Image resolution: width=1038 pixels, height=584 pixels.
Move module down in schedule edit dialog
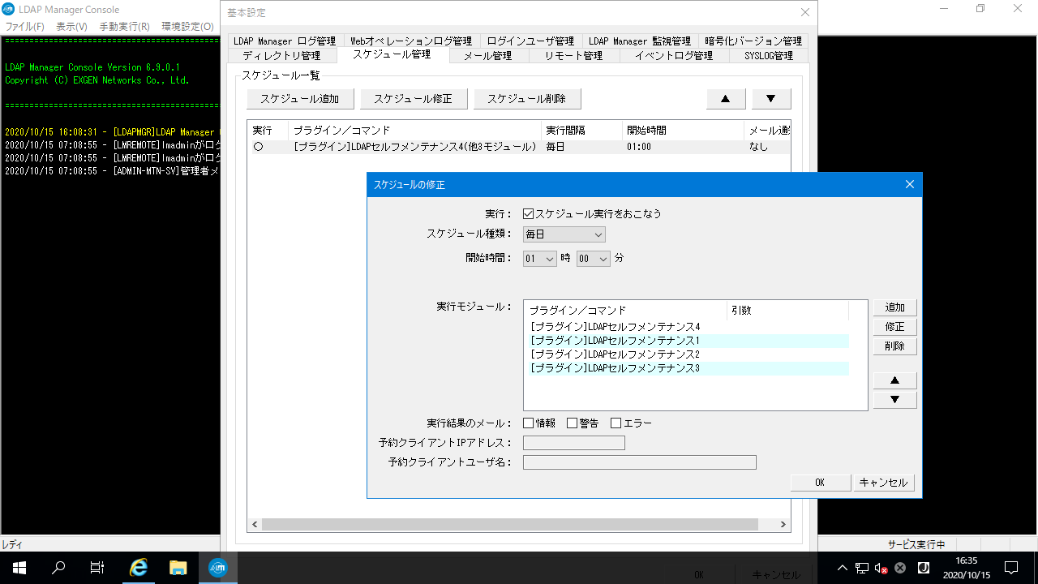(894, 400)
